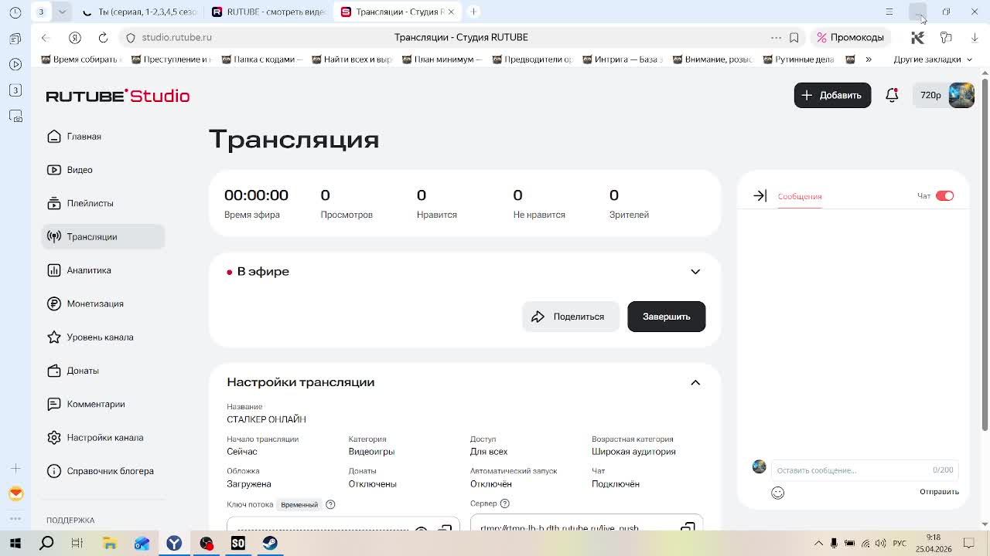Click help icon next to Сервер
This screenshot has width=990, height=556.
point(504,503)
